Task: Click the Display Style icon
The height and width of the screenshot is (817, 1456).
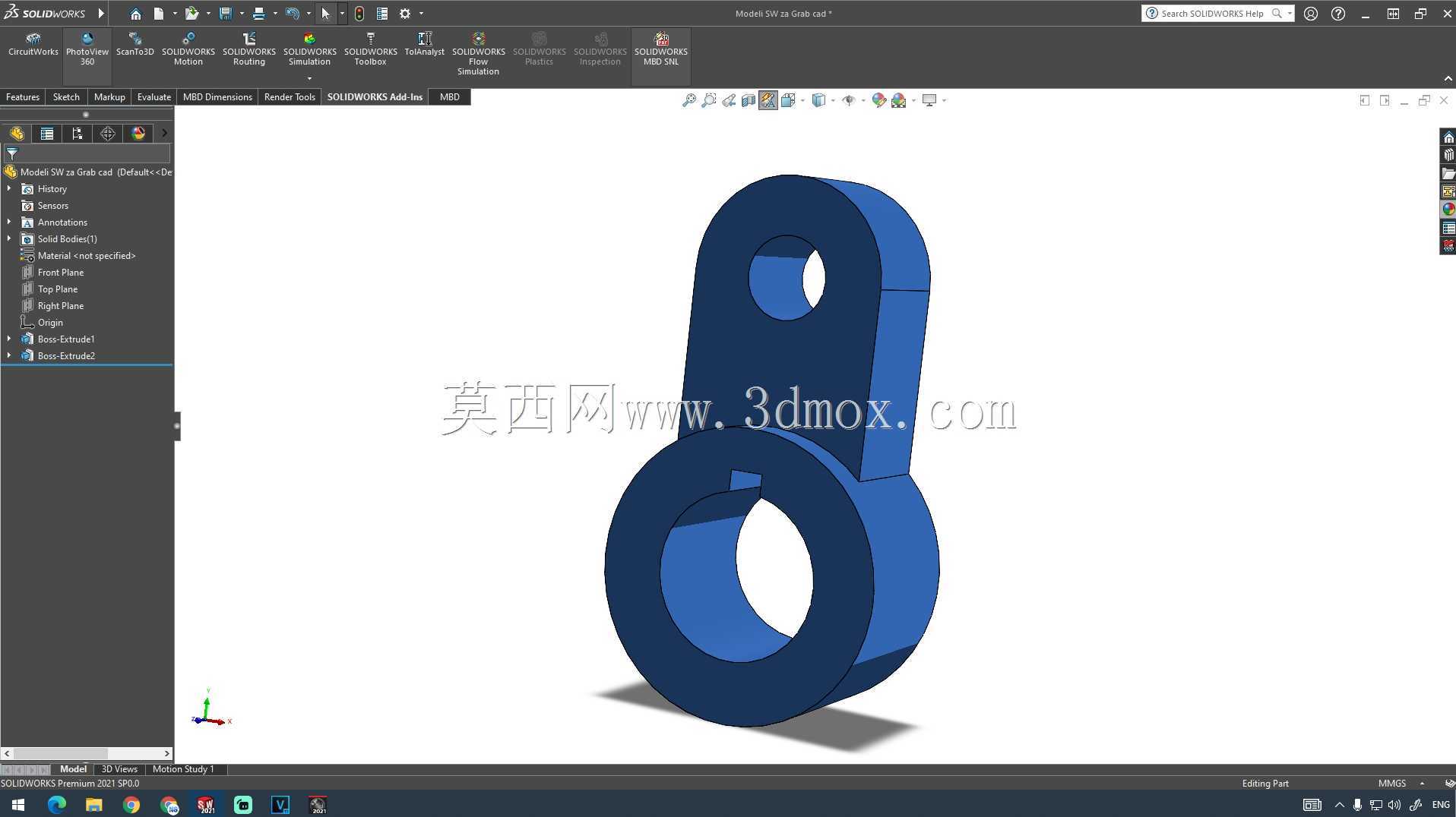Action: pyautogui.click(x=818, y=100)
